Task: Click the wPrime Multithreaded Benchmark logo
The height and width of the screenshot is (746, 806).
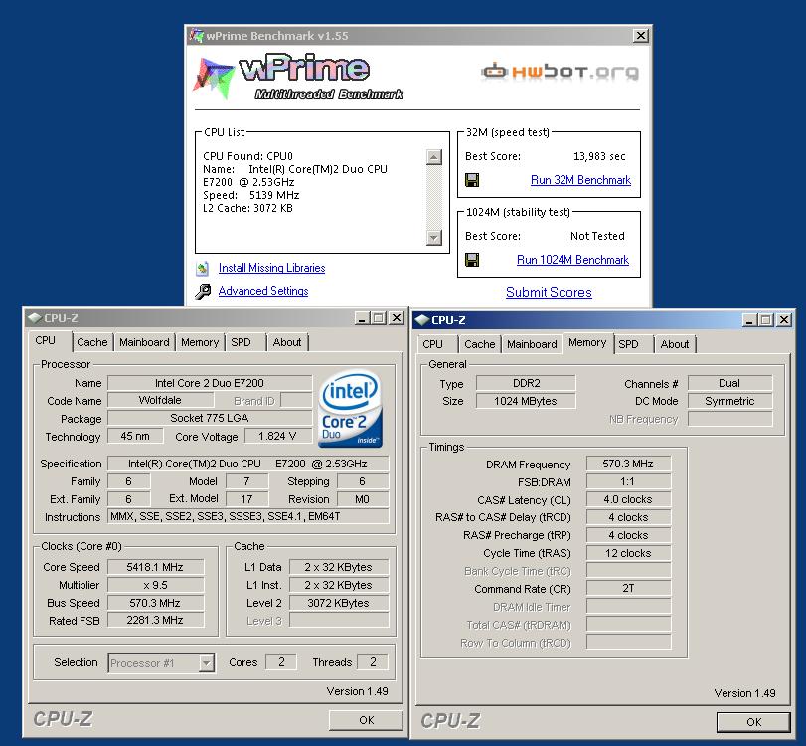Action: (298, 77)
